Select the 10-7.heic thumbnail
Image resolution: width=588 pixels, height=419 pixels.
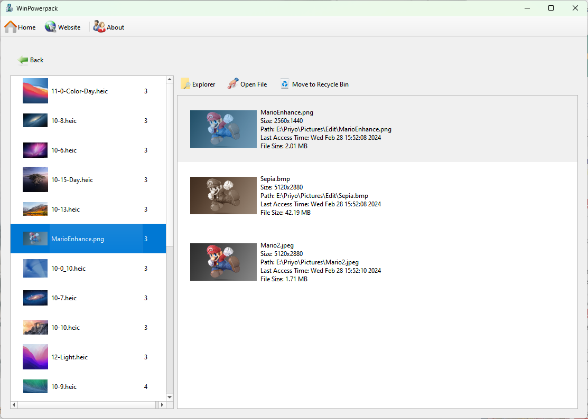point(35,298)
